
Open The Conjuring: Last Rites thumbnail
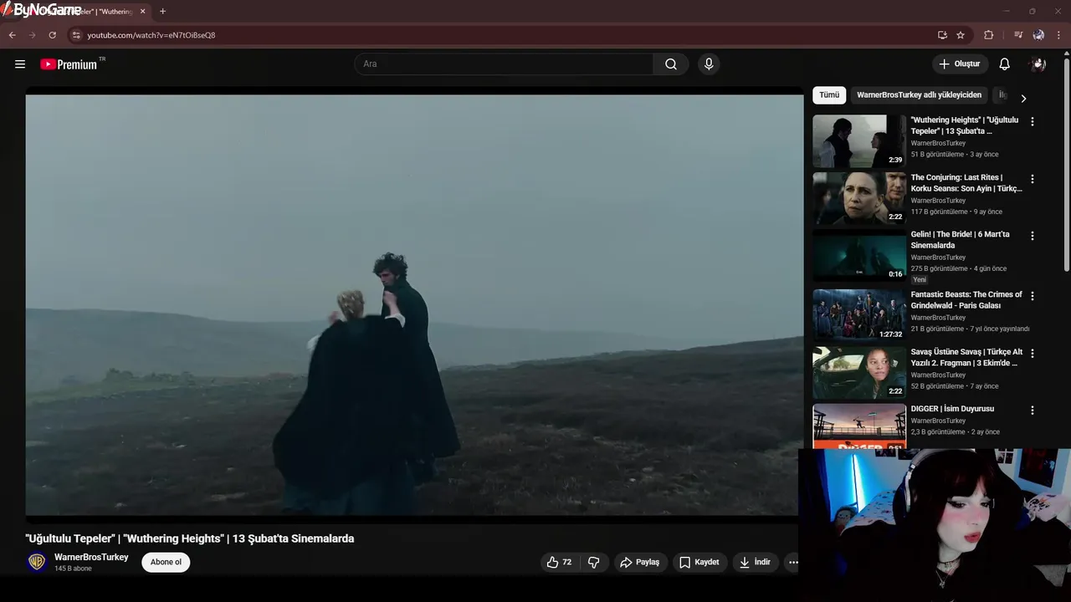[859, 198]
